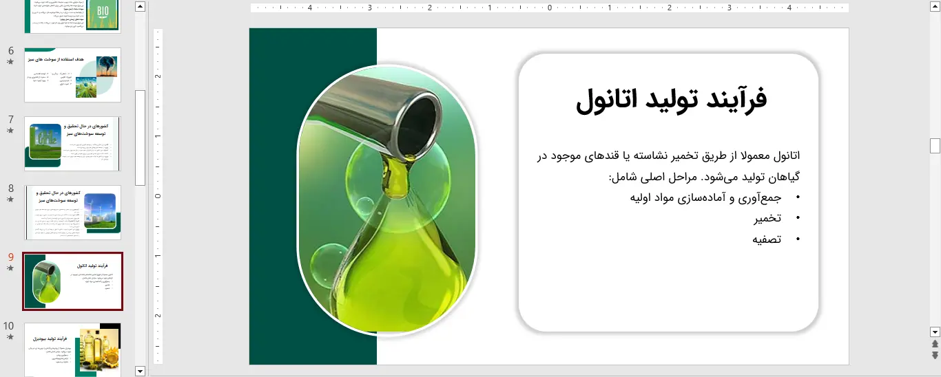
Task: Select slide 7 thumbnail with green building image
Action: tap(72, 144)
